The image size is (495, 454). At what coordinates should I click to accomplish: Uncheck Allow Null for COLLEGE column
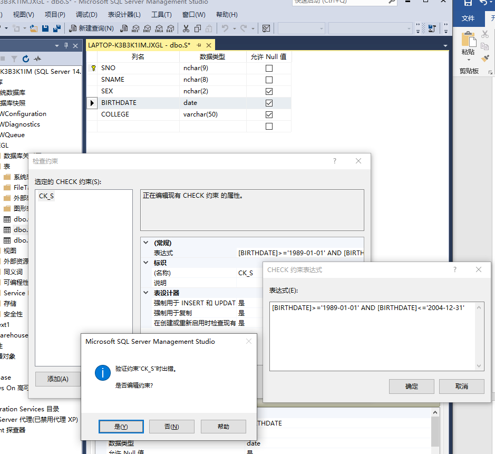[x=269, y=114]
